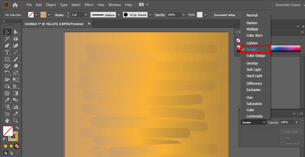Check the Invert Mask option
This screenshot has height=157, width=305.
coord(282,143)
